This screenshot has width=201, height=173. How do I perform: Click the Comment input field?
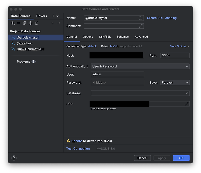tap(114, 26)
